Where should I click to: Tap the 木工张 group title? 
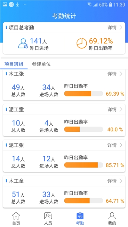(16, 74)
